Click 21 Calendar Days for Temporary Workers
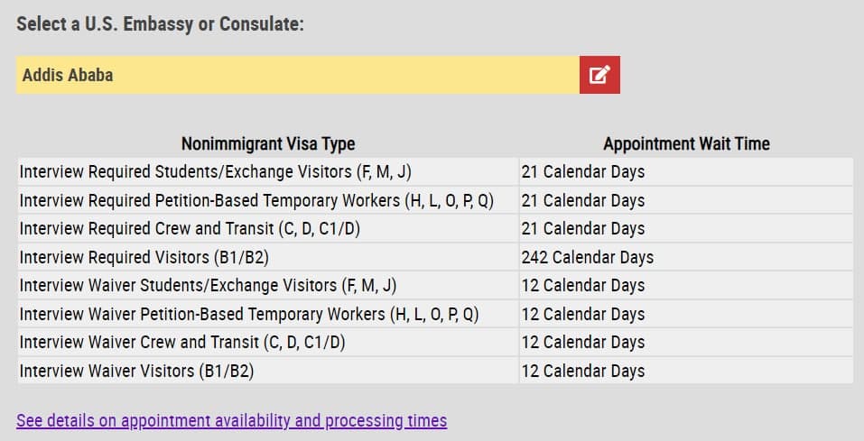Image resolution: width=864 pixels, height=441 pixels. tap(583, 200)
